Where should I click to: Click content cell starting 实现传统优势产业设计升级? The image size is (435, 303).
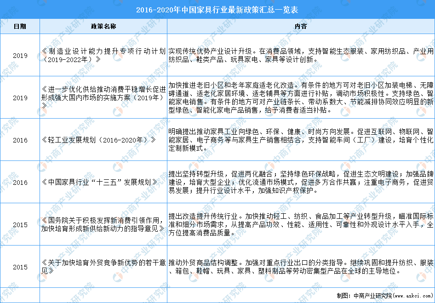coord(301,55)
